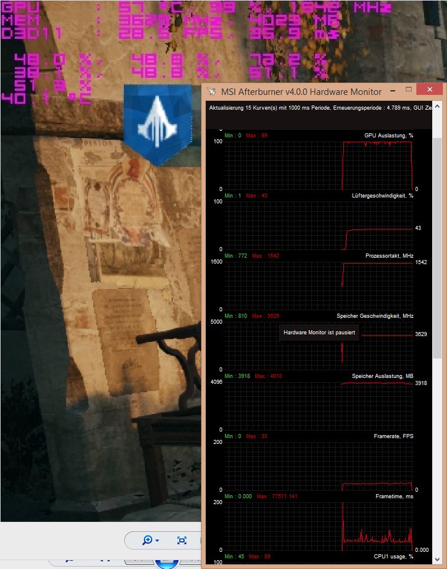
Task: Click the Frametime graph area
Action: pyautogui.click(x=318, y=527)
